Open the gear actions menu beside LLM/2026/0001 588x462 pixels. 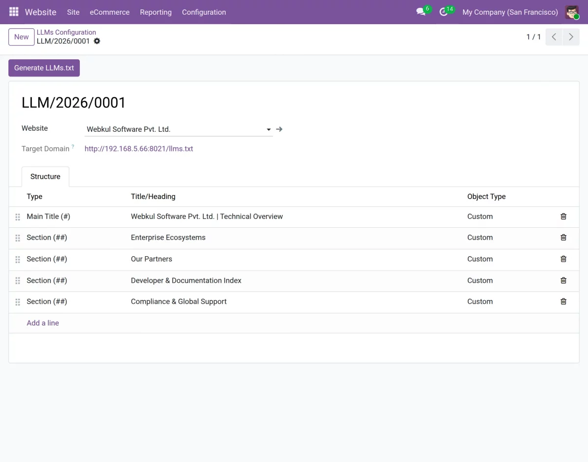[97, 41]
